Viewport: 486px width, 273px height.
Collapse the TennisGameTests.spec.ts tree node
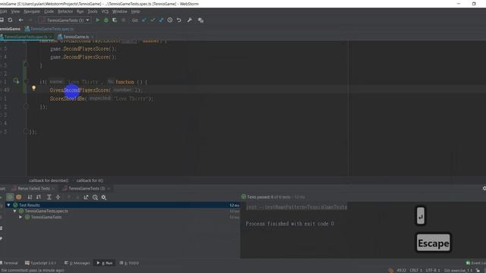(14, 211)
